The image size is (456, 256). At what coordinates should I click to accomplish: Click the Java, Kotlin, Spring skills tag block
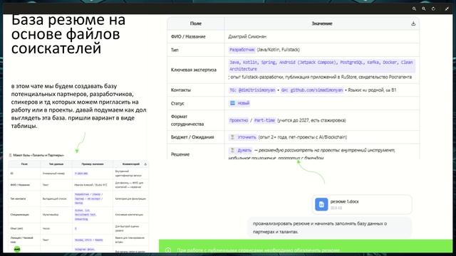321,65
